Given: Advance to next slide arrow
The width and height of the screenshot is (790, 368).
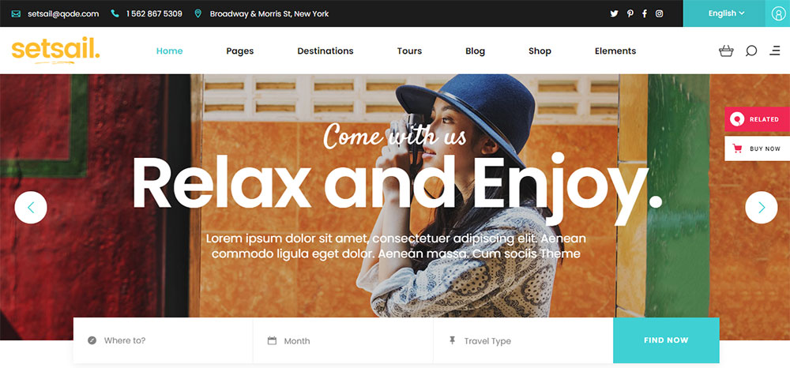Looking at the screenshot, I should tap(762, 208).
